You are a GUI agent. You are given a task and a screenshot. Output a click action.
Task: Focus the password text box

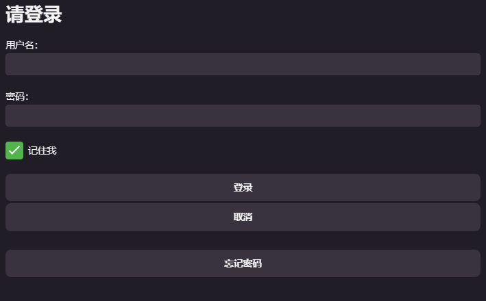pos(243,116)
